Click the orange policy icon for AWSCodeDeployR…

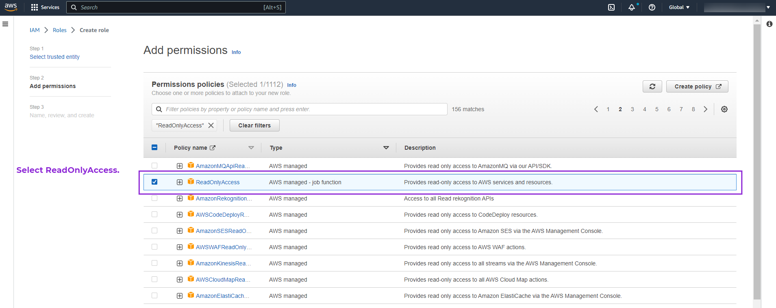(x=191, y=214)
